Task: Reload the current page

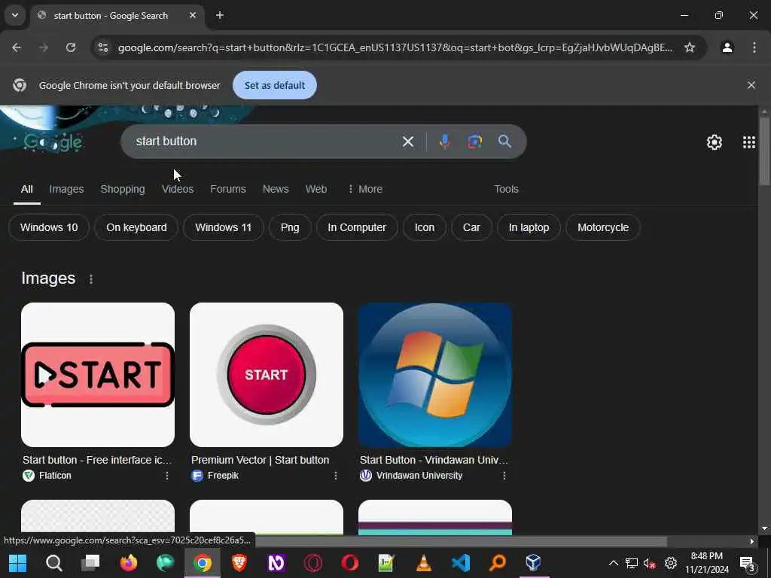Action: 71,47
